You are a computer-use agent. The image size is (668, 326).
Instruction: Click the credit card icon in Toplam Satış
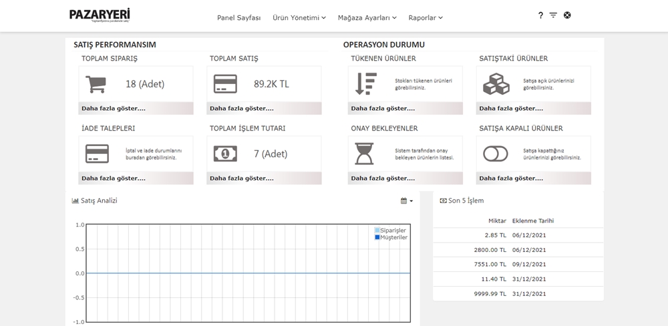[225, 84]
